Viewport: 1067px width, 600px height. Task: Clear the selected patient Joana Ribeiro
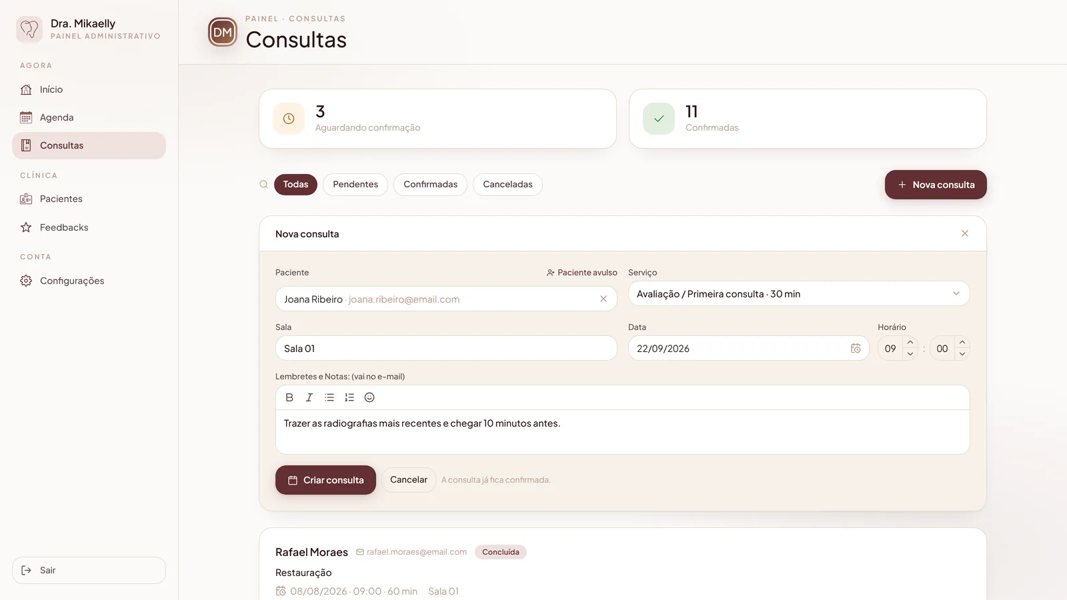[604, 299]
